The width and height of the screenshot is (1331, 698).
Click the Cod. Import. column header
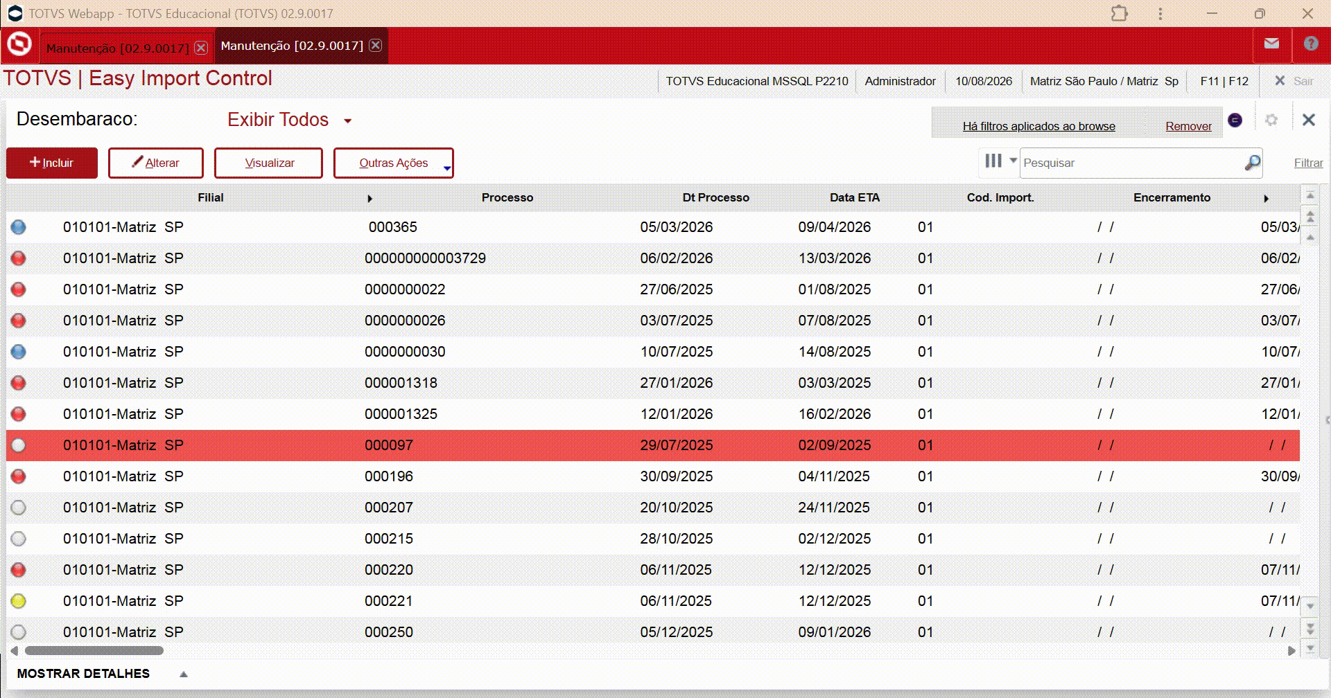(1000, 197)
